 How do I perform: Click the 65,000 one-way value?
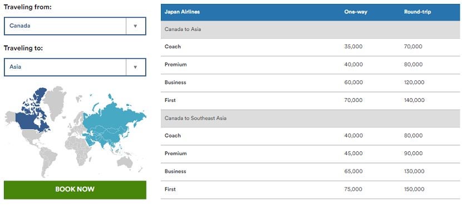(x=353, y=171)
